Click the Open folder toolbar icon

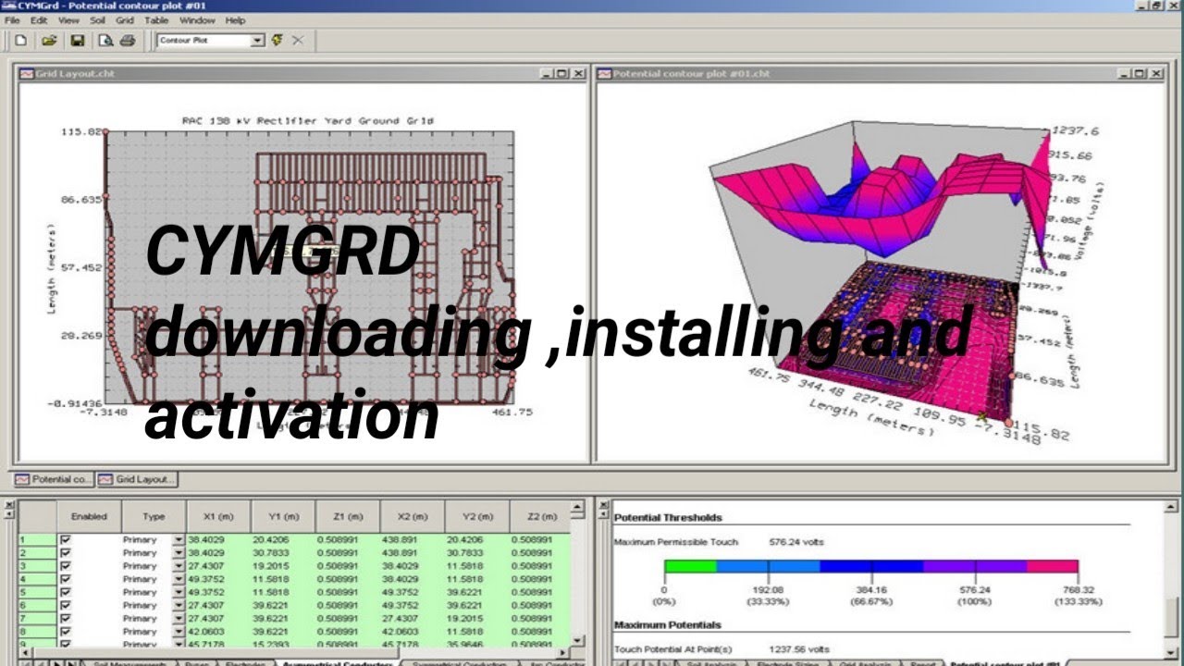(49, 41)
